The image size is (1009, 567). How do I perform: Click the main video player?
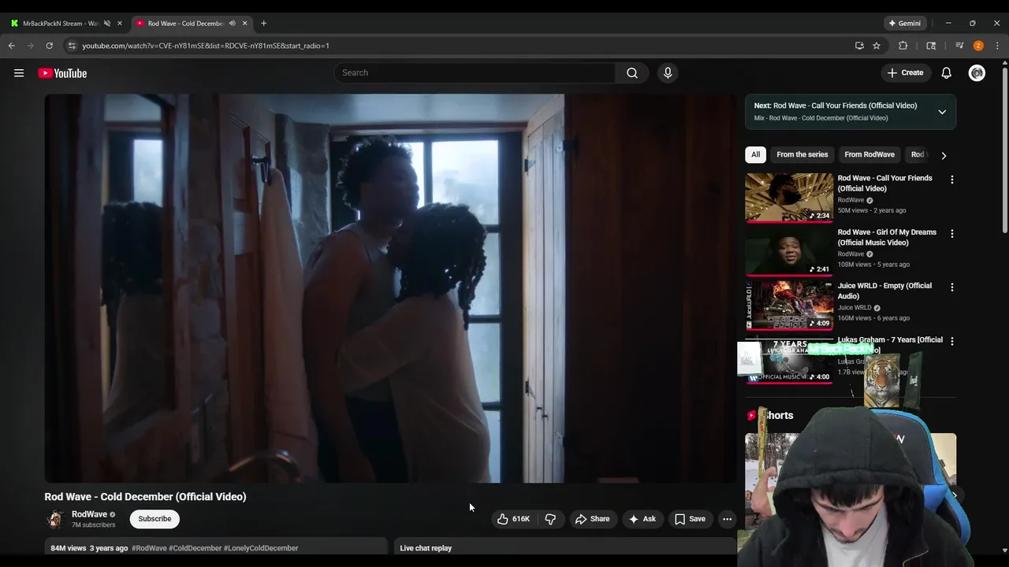coord(390,288)
